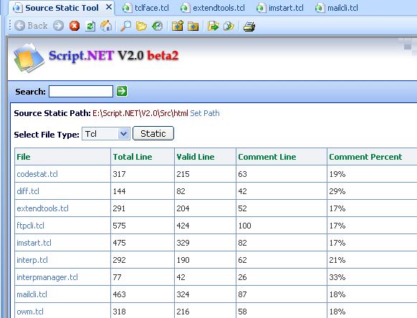Click the open folder toolbar icon

point(141,26)
